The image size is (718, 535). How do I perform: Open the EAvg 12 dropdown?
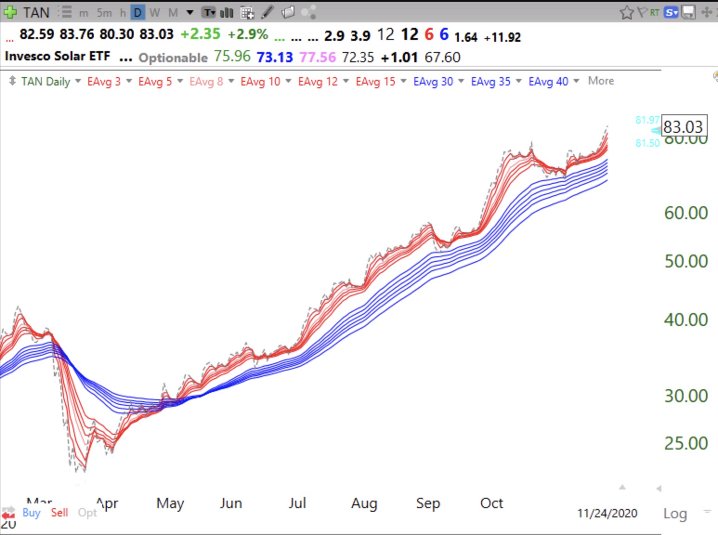(346, 81)
